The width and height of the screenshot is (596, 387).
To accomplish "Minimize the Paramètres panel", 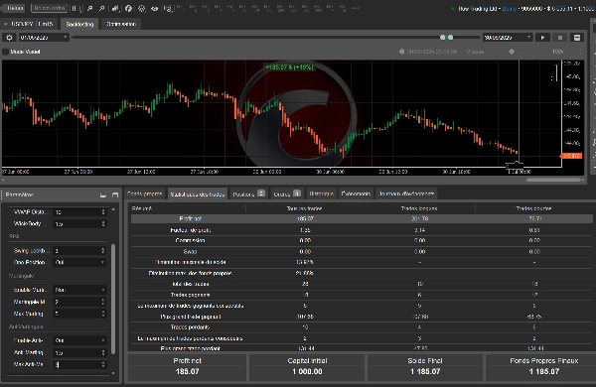I will pyautogui.click(x=103, y=194).
